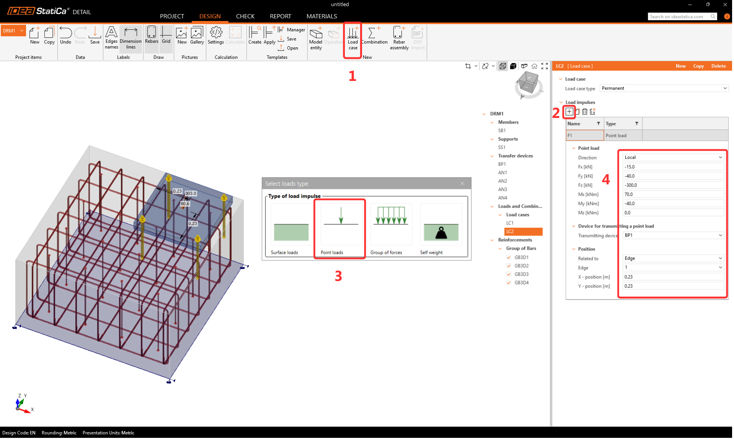The width and height of the screenshot is (734, 439).
Task: Open the Transmitting device dropdown
Action: coord(673,235)
